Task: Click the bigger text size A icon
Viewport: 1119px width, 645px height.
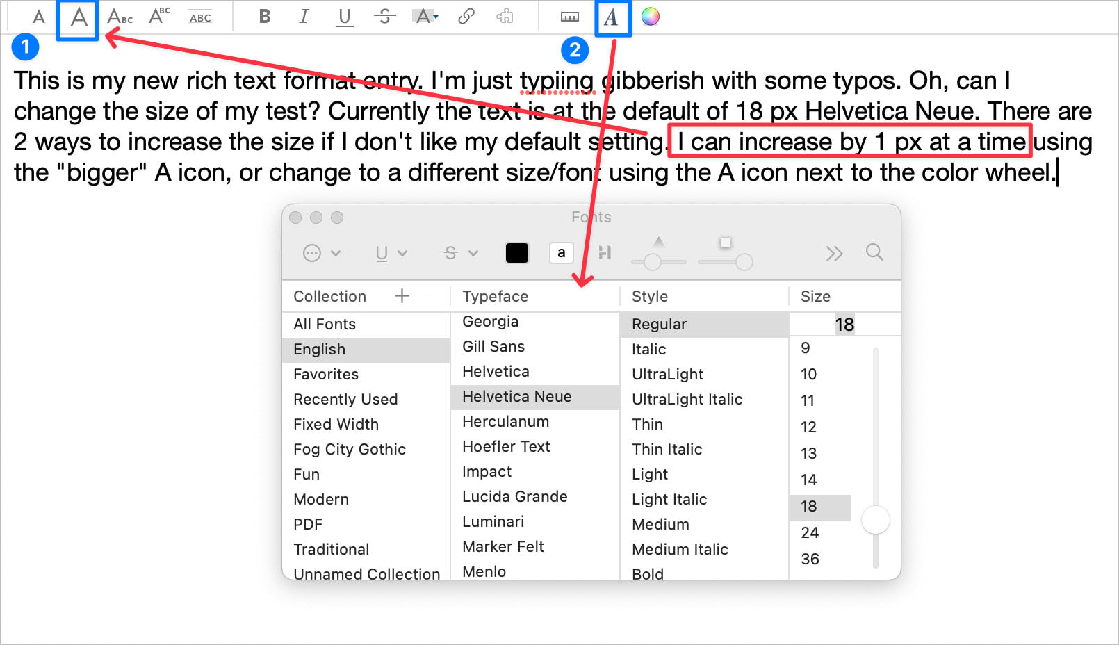Action: (79, 17)
